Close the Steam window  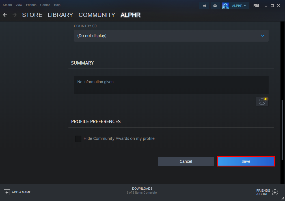coord(278,6)
